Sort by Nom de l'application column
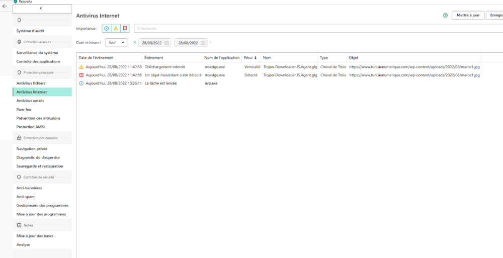Viewport: 503px width, 258px height. click(222, 58)
